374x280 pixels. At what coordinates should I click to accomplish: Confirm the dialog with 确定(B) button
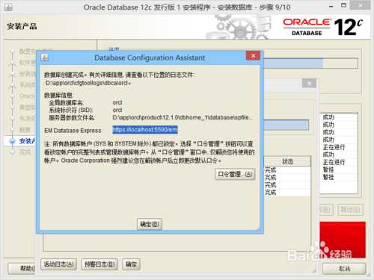pyautogui.click(x=150, y=224)
